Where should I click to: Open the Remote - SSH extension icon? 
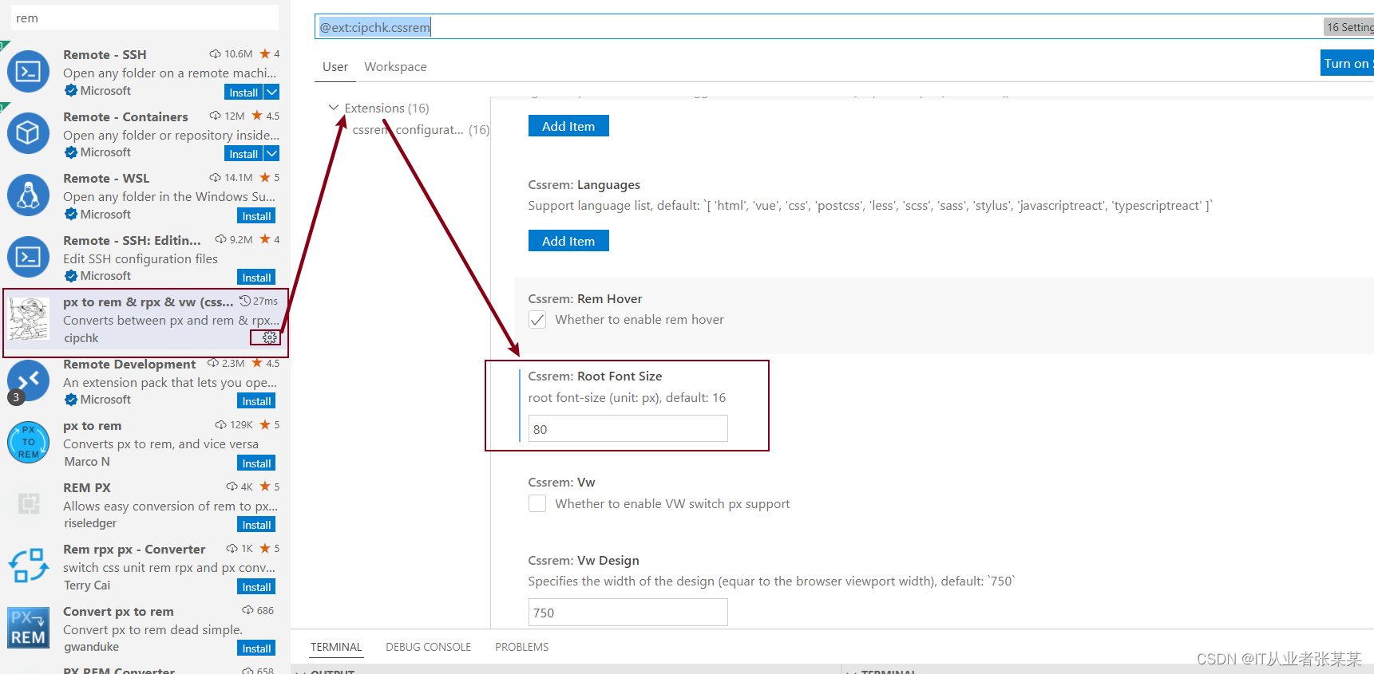(x=28, y=72)
